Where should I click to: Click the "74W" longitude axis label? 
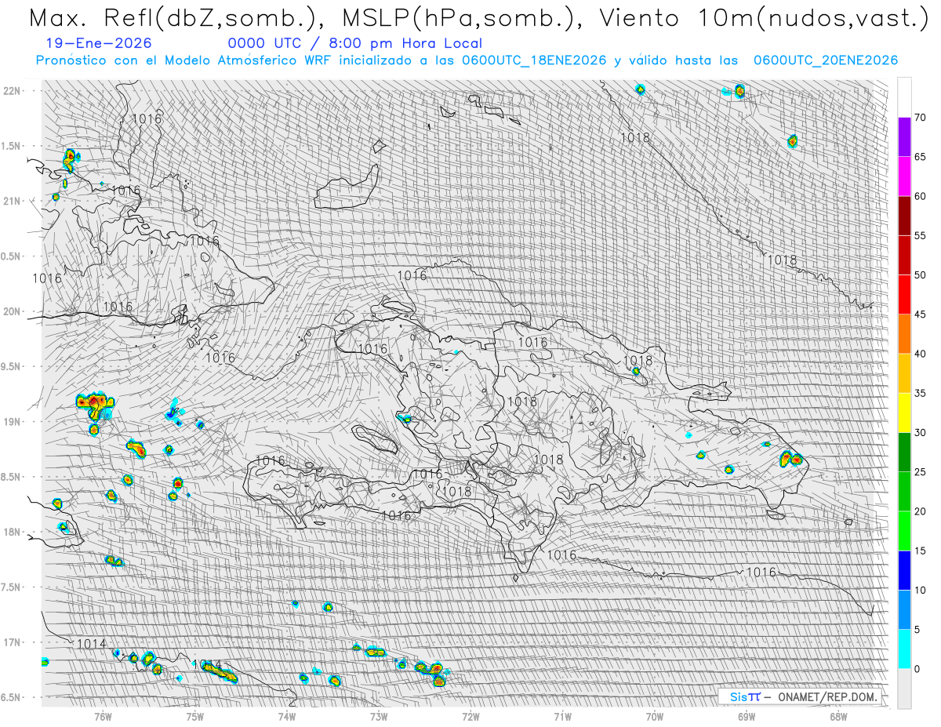click(x=286, y=716)
